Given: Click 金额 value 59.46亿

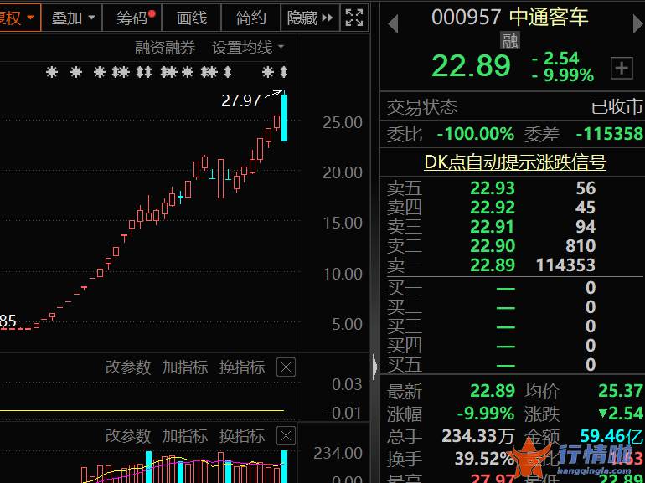Looking at the screenshot, I should [611, 436].
